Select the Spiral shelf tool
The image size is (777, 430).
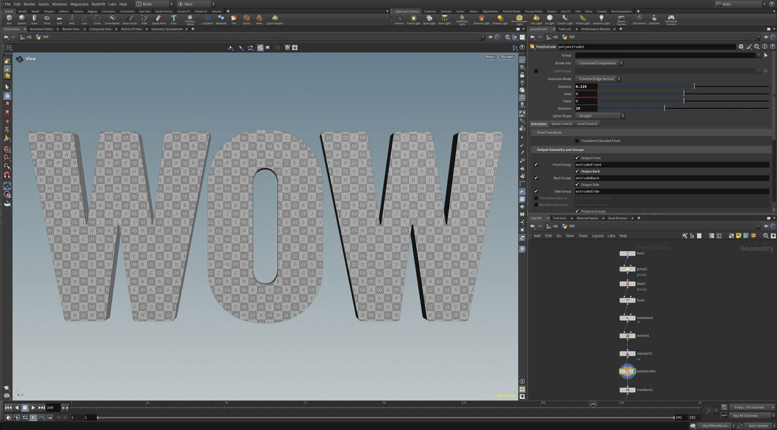(246, 19)
